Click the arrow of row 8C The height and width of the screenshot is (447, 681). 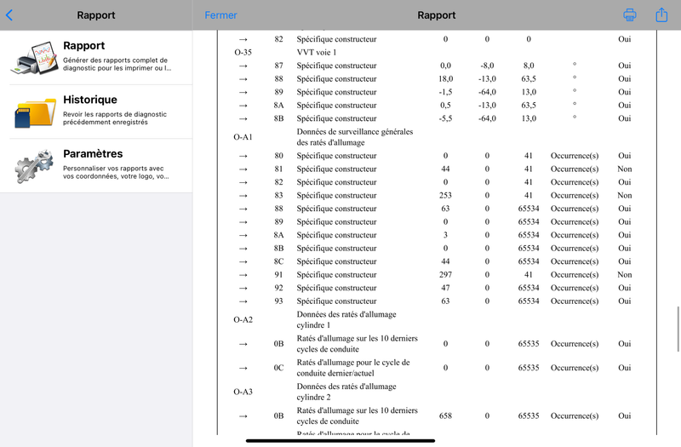243,261
